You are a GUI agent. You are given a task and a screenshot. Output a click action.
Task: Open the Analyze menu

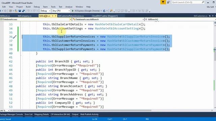69,7
